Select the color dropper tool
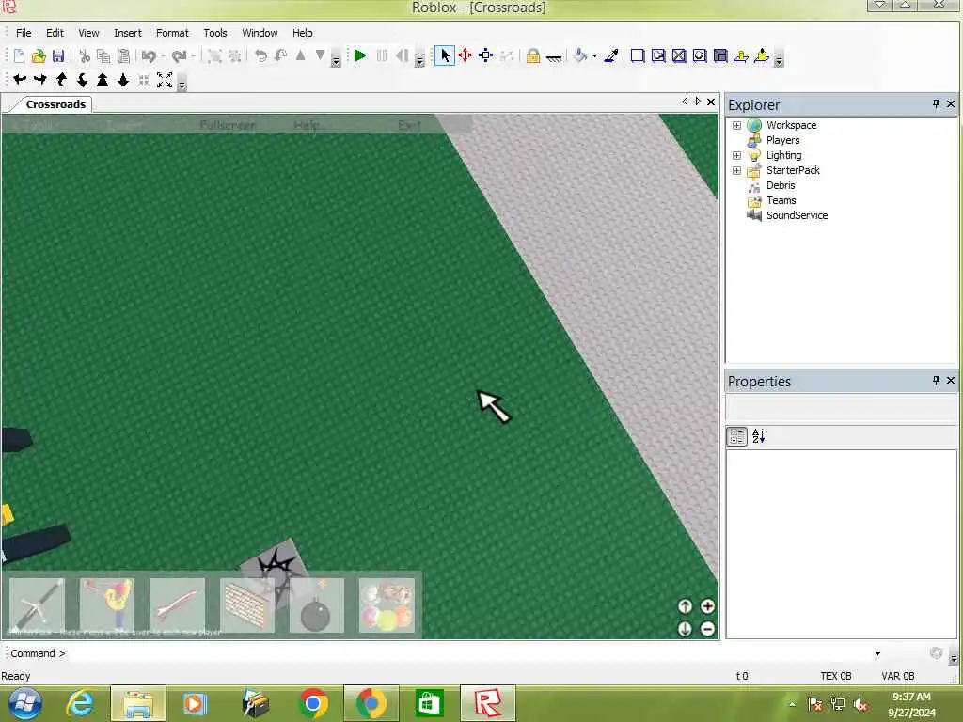The width and height of the screenshot is (963, 722). click(611, 55)
